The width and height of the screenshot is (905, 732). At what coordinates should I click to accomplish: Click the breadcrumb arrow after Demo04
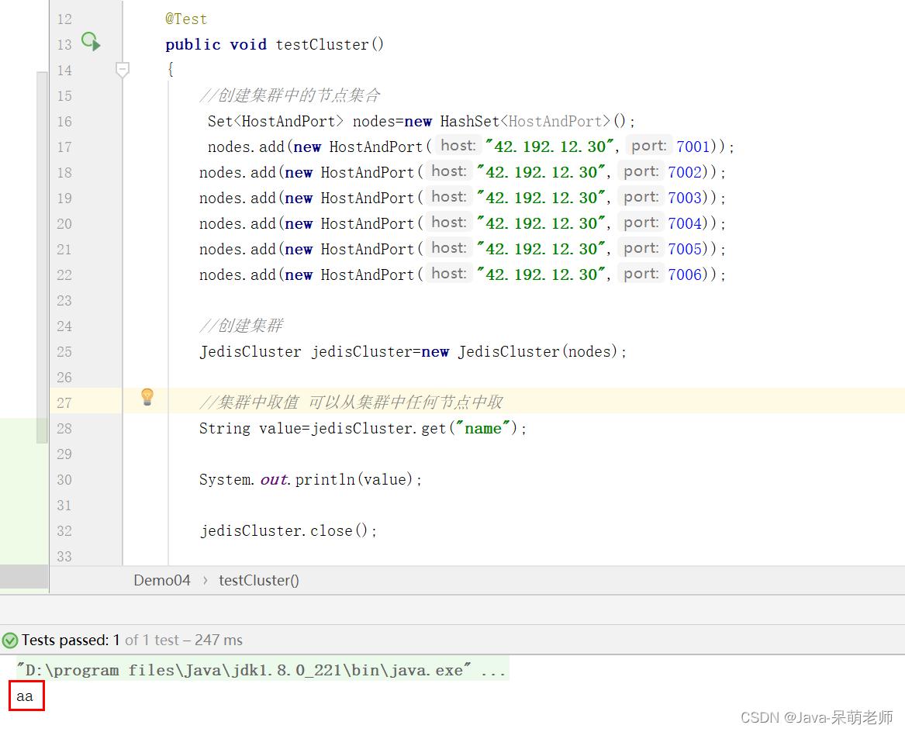pyautogui.click(x=205, y=580)
